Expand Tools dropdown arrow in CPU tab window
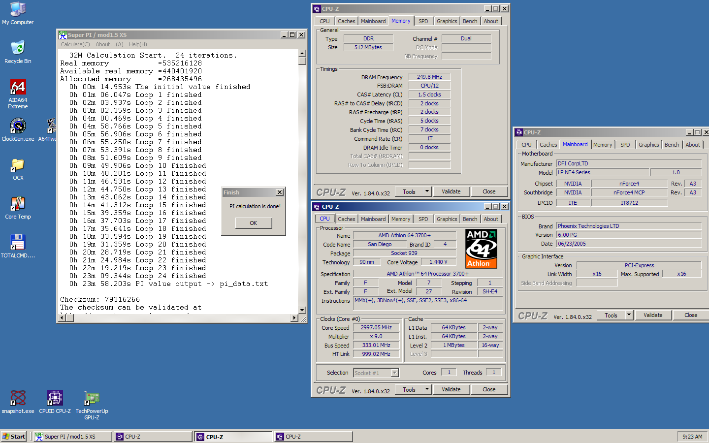The height and width of the screenshot is (443, 709). (x=427, y=390)
